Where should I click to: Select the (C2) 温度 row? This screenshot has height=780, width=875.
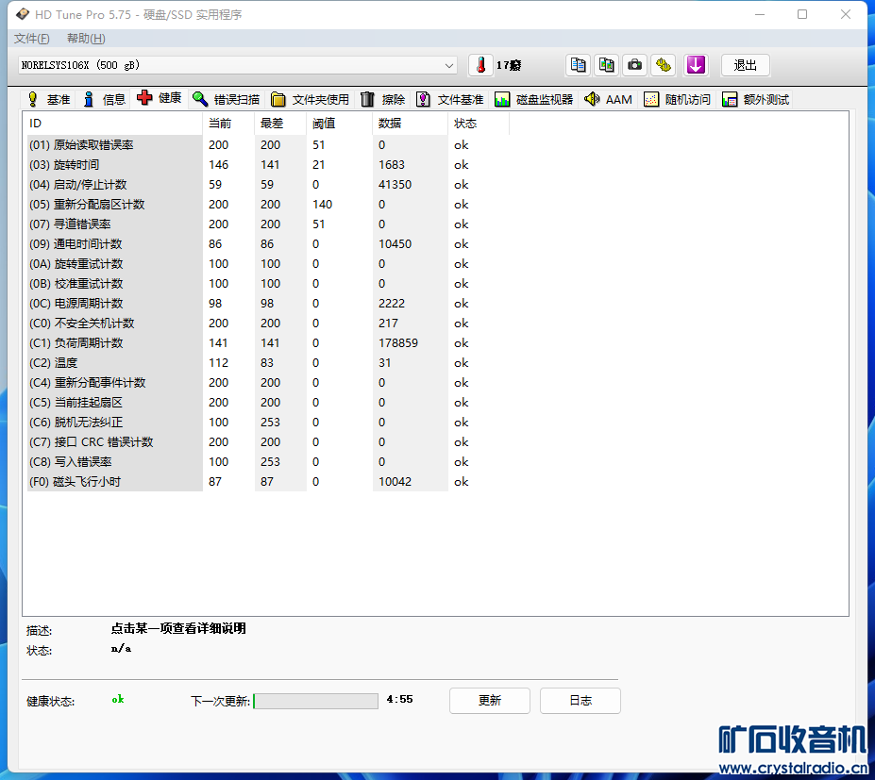pyautogui.click(x=268, y=362)
